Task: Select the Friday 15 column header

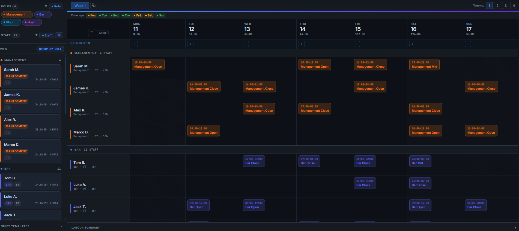Action: (379, 29)
